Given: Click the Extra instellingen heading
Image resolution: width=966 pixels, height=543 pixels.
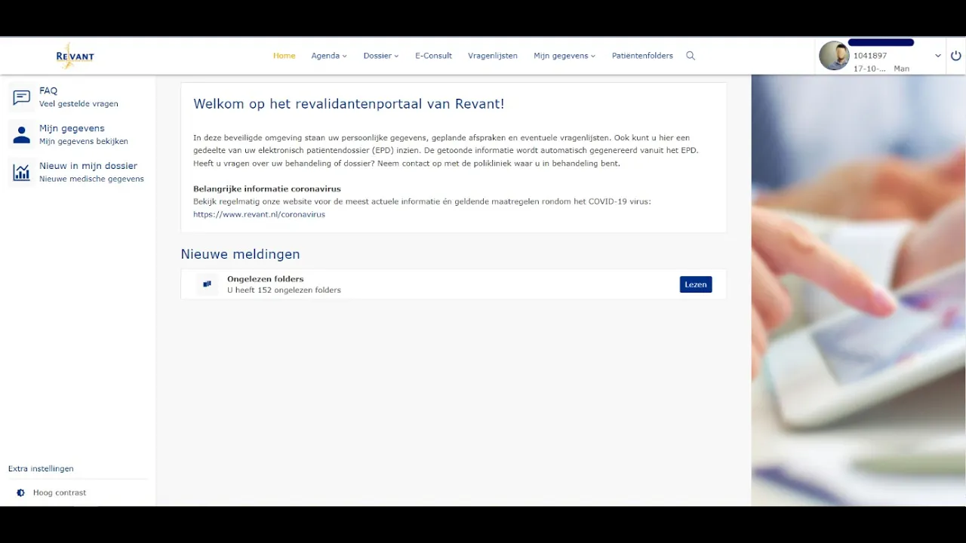Looking at the screenshot, I should [41, 469].
